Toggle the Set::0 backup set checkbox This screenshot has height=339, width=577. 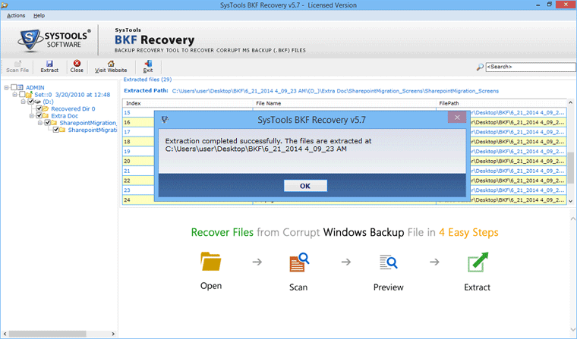coord(22,95)
